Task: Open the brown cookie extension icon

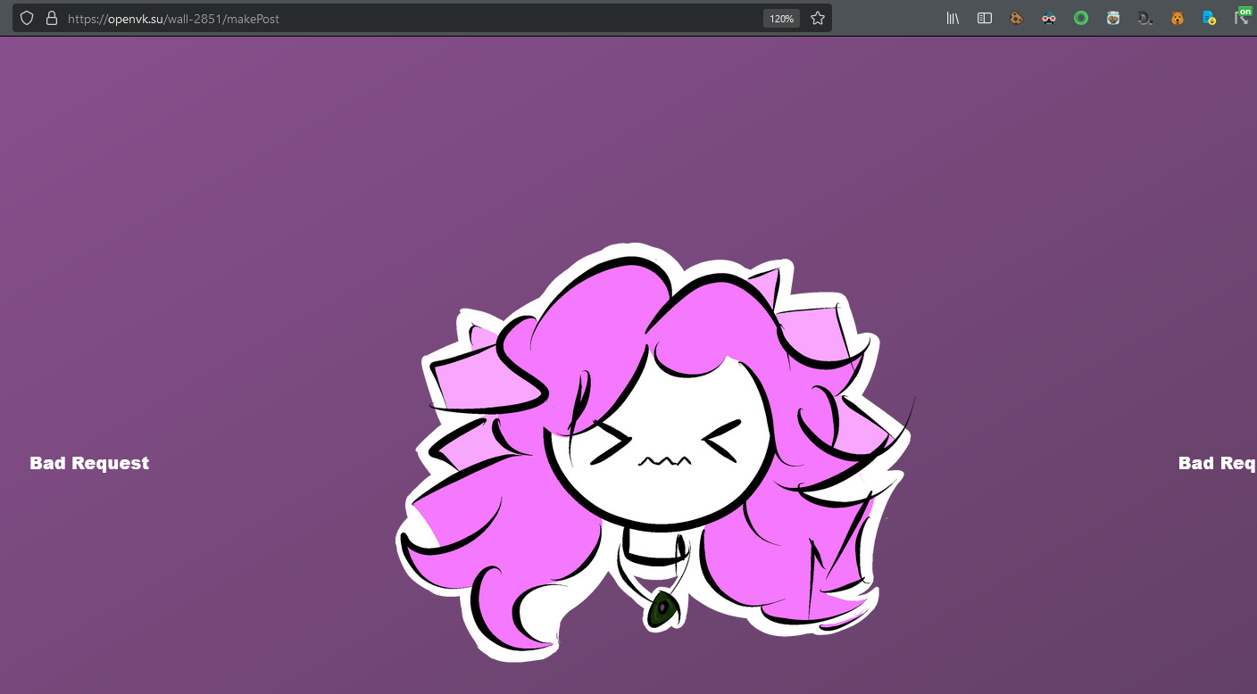Action: 1017,18
